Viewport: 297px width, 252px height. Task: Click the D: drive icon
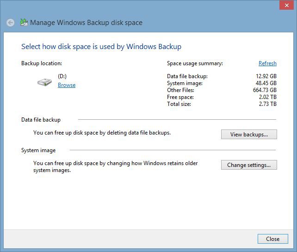44,82
